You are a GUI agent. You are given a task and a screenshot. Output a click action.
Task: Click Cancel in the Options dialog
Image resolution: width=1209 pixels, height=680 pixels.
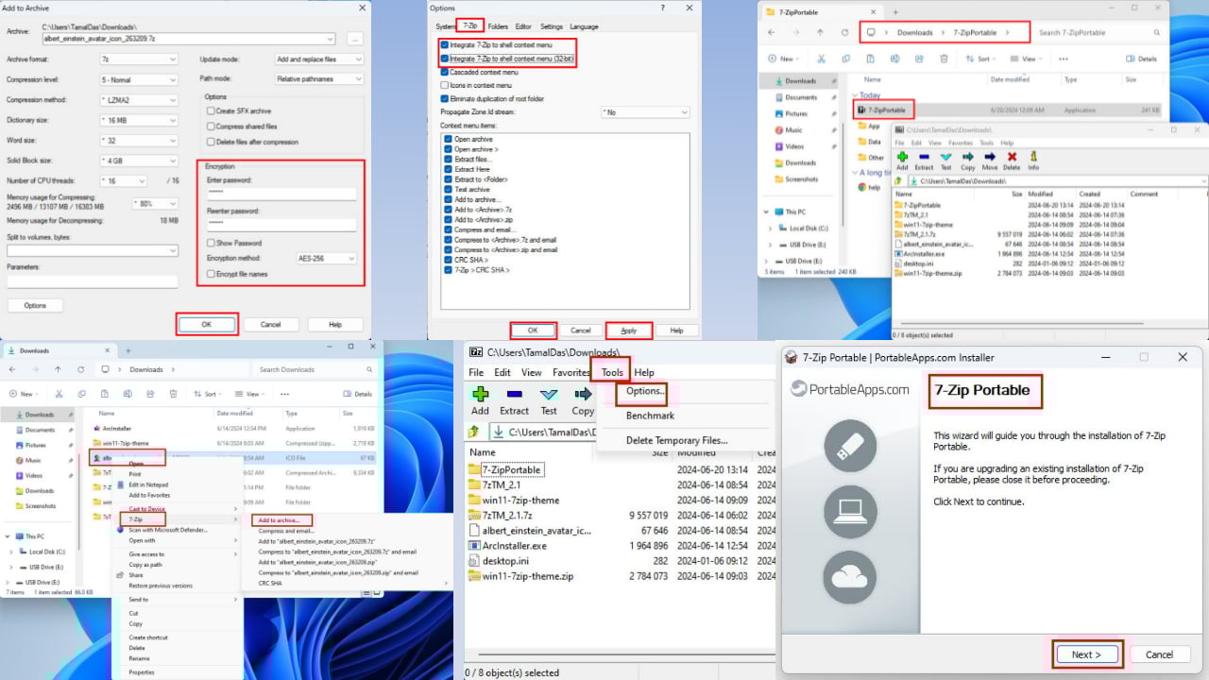[x=581, y=331]
